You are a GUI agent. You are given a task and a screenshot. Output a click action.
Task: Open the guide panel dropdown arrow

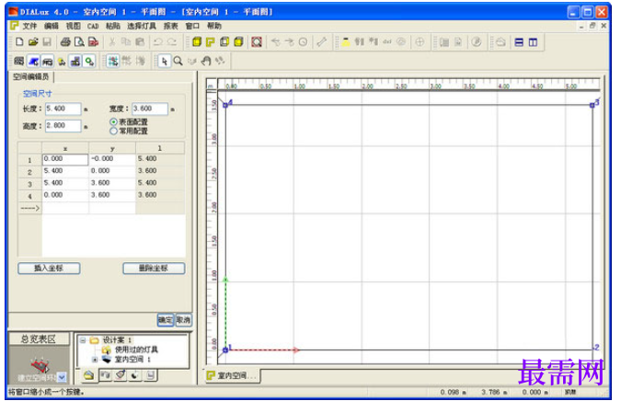pyautogui.click(x=62, y=377)
